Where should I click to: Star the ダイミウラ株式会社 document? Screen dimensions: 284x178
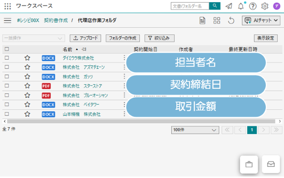(27, 58)
